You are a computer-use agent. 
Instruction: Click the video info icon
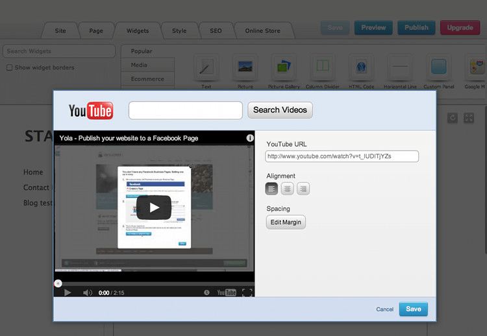[250, 138]
